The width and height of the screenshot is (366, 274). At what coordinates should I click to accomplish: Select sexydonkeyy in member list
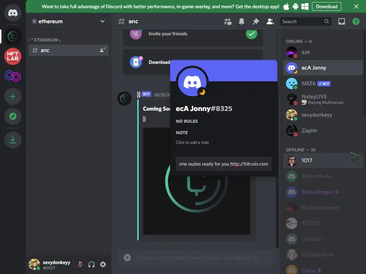click(323, 115)
